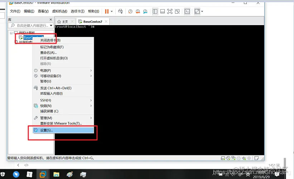Click the Send Ctrl+Alt+Del toolbar icon
294x179 pixels.
(120, 11)
